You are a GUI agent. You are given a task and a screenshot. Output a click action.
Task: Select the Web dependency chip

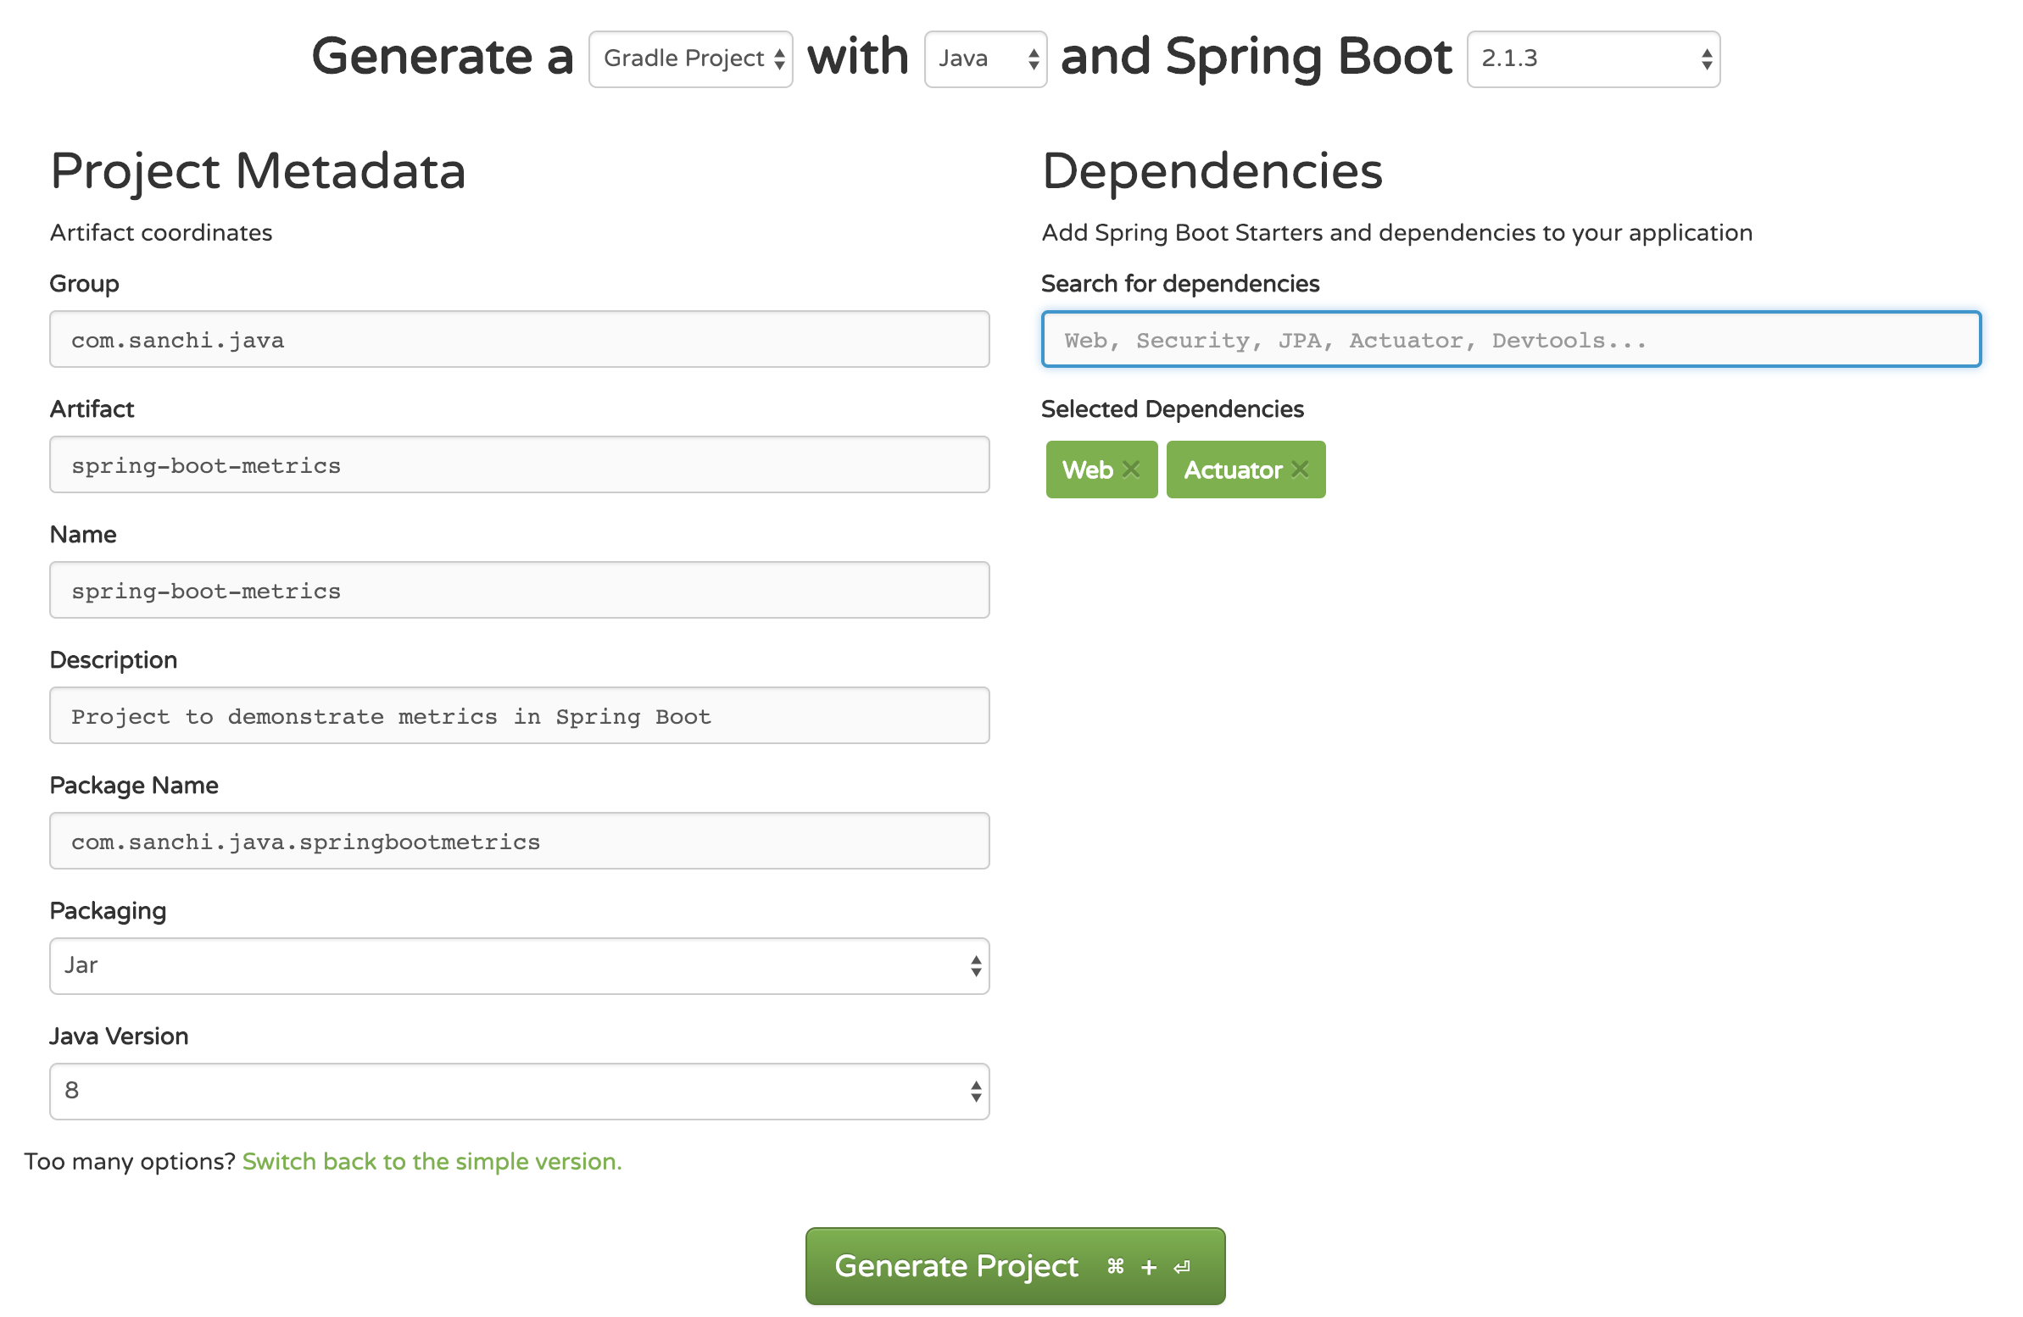[x=1088, y=469]
